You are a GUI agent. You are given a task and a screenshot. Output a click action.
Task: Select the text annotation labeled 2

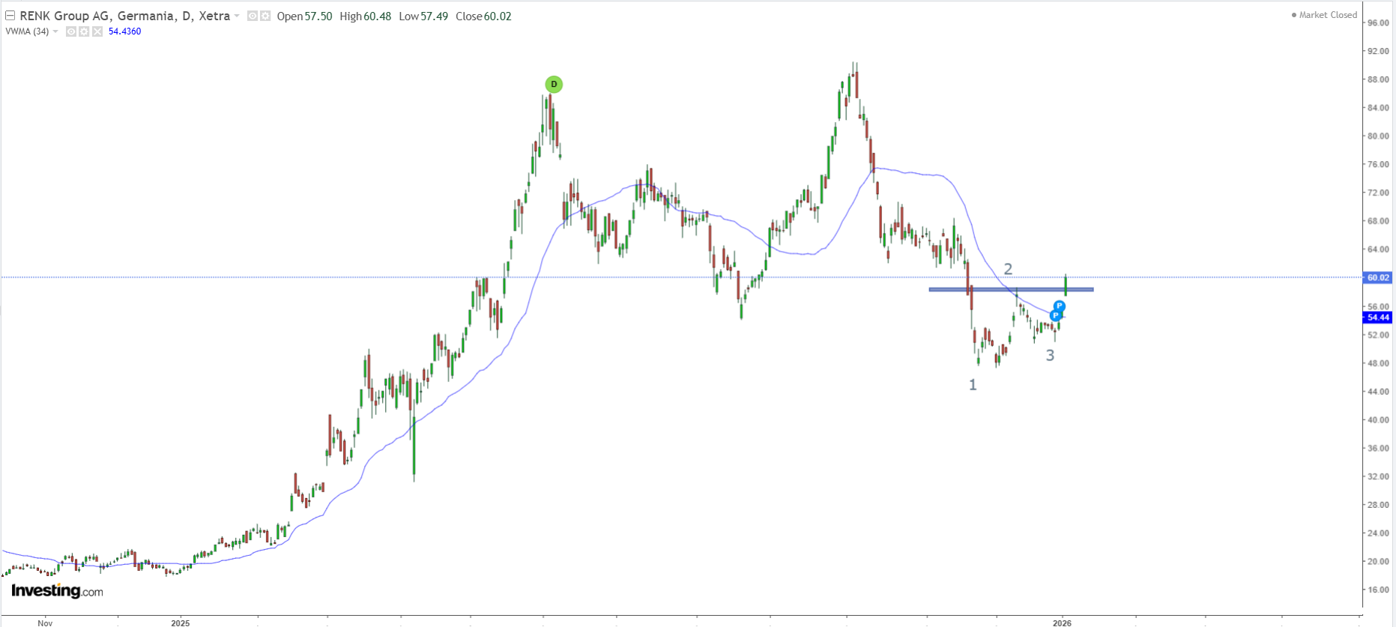tap(1008, 269)
